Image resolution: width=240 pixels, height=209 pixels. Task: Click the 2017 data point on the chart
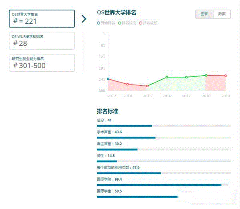pyautogui.click(x=186, y=77)
